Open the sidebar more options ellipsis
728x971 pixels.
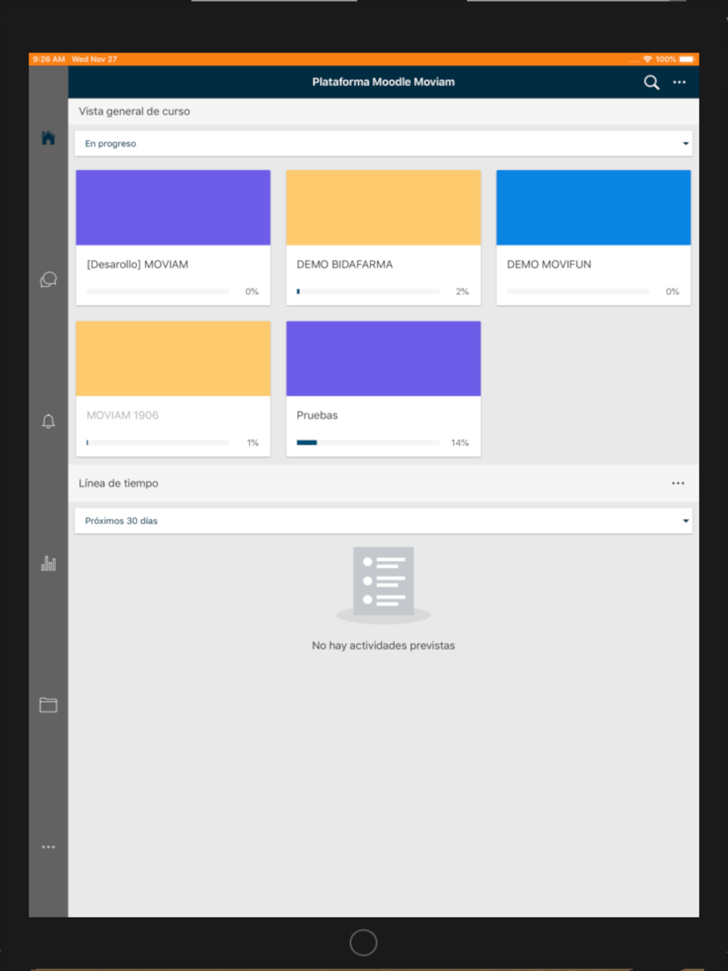(48, 847)
